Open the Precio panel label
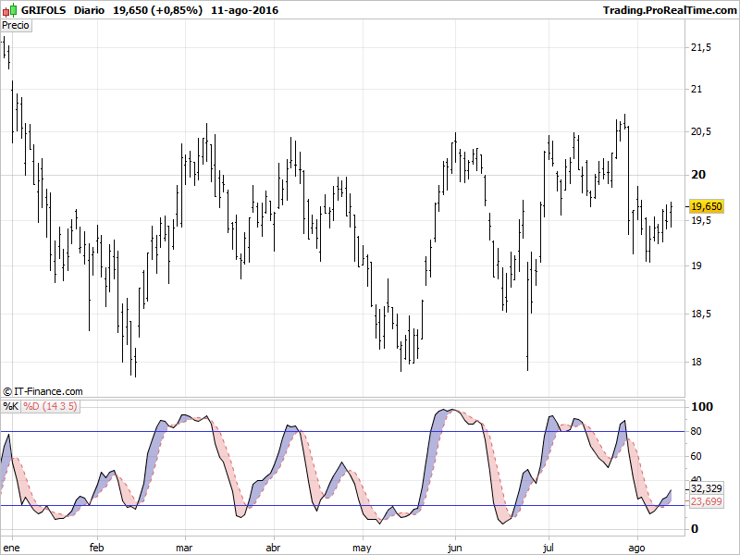This screenshot has width=740, height=555. point(17,26)
